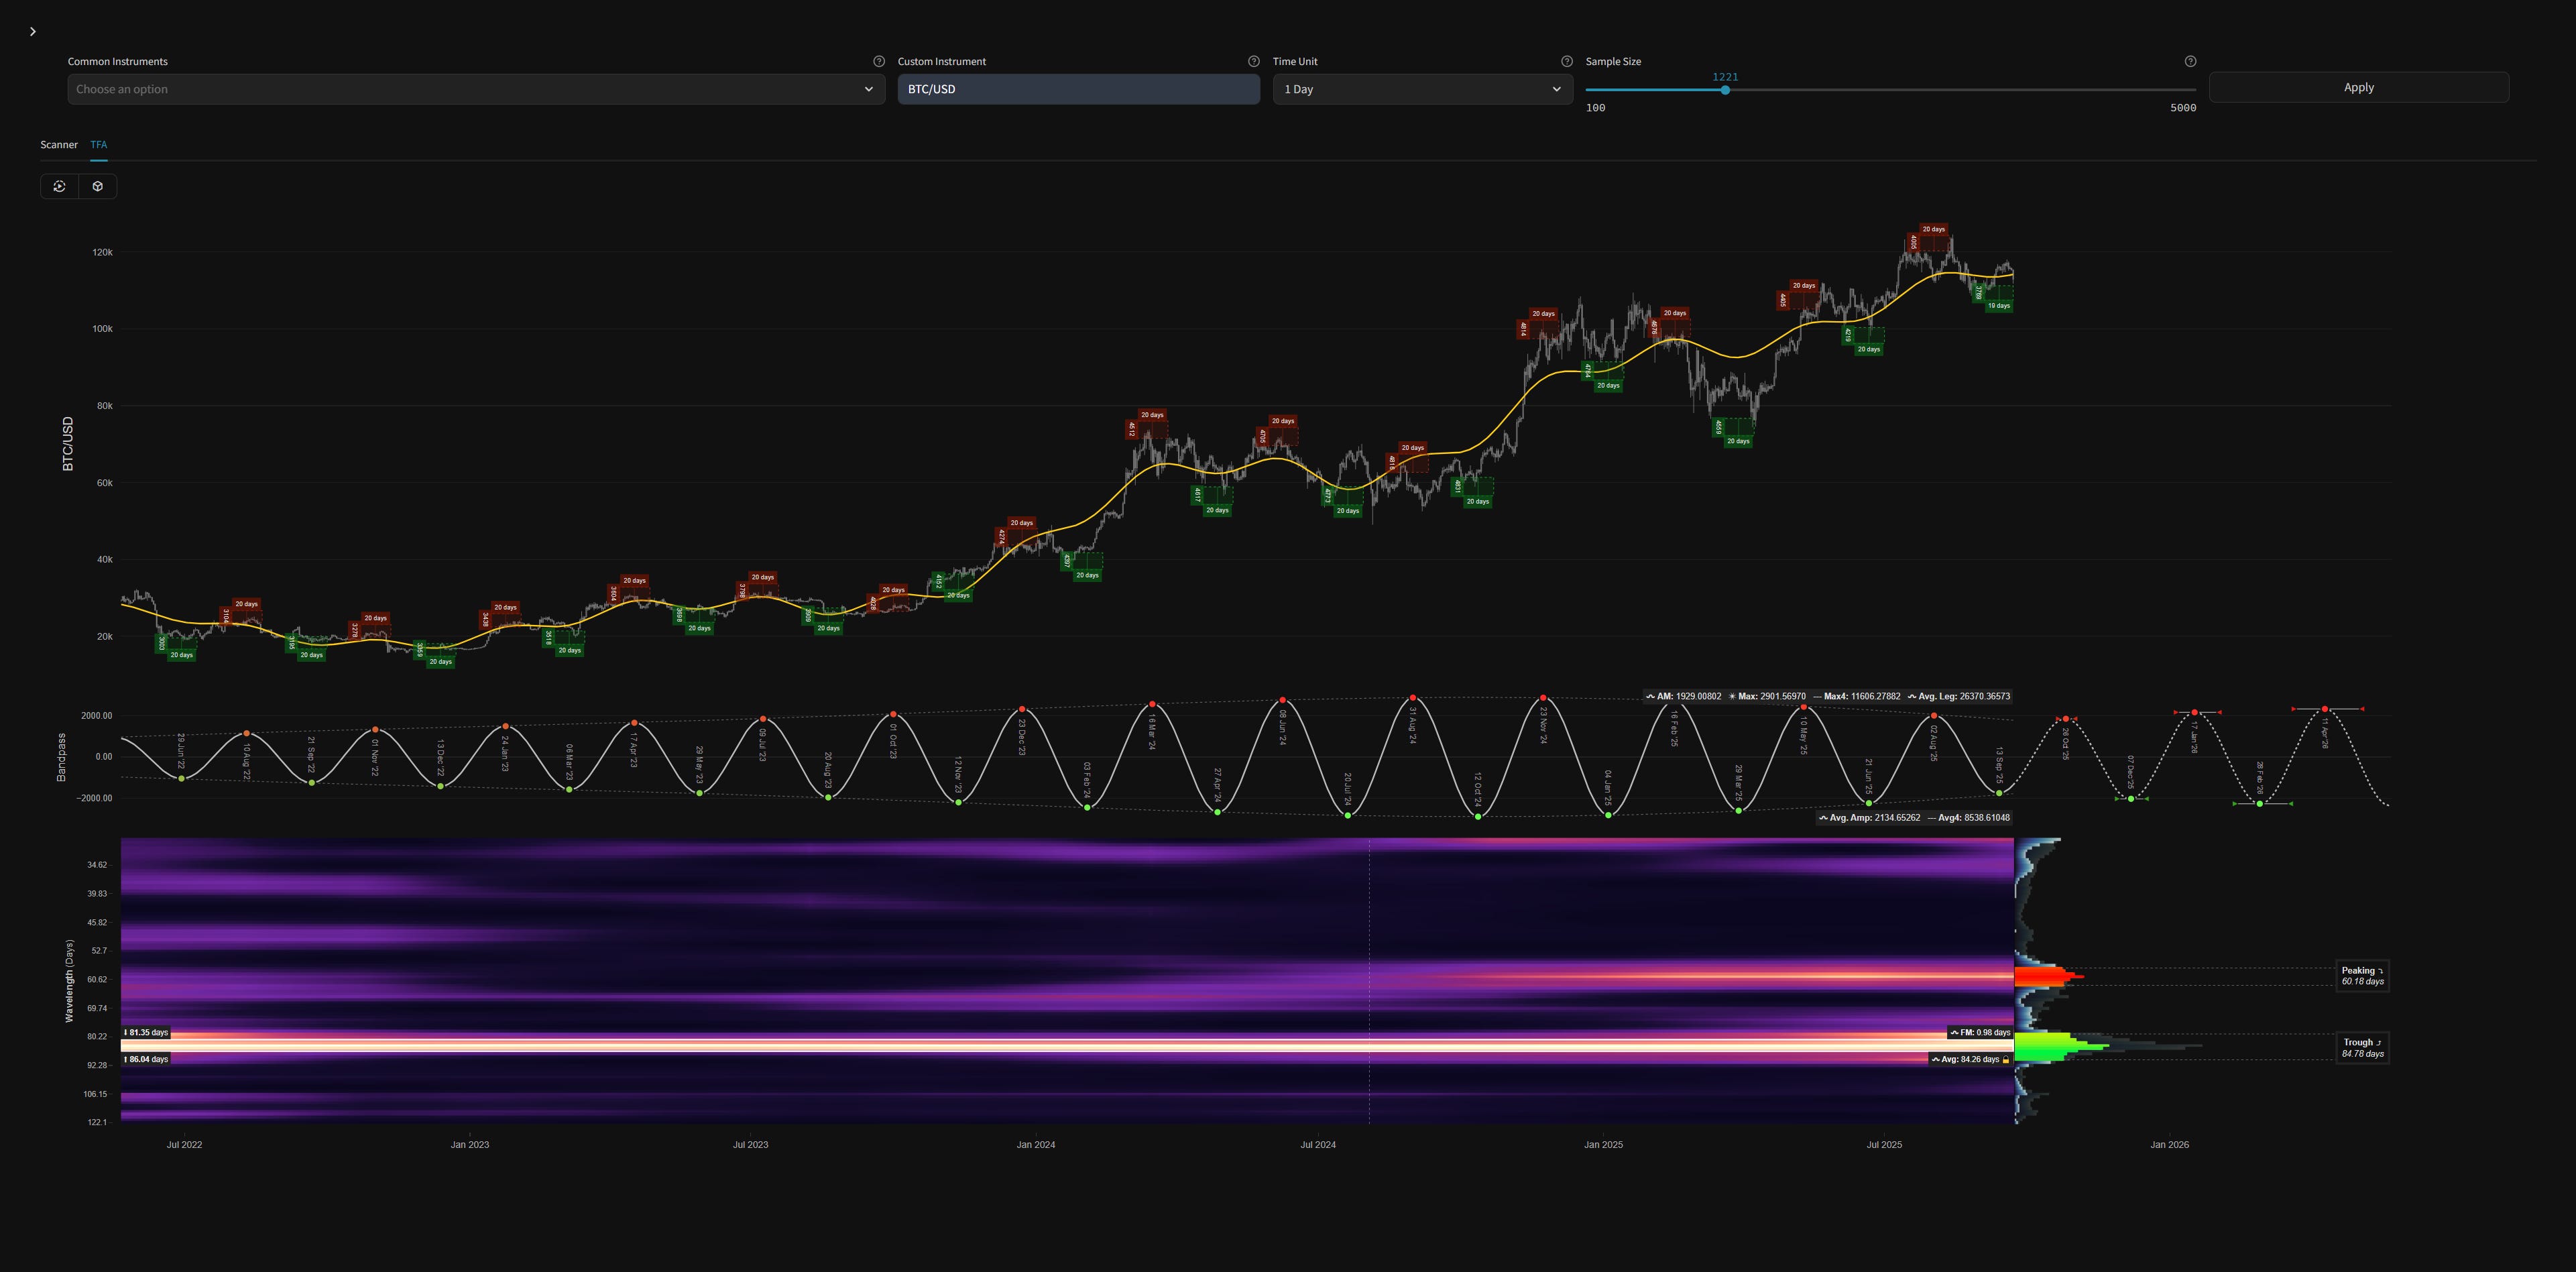Viewport: 2576px width, 1272px height.
Task: Expand the 1 Day time unit selector chevron
Action: click(x=1556, y=89)
